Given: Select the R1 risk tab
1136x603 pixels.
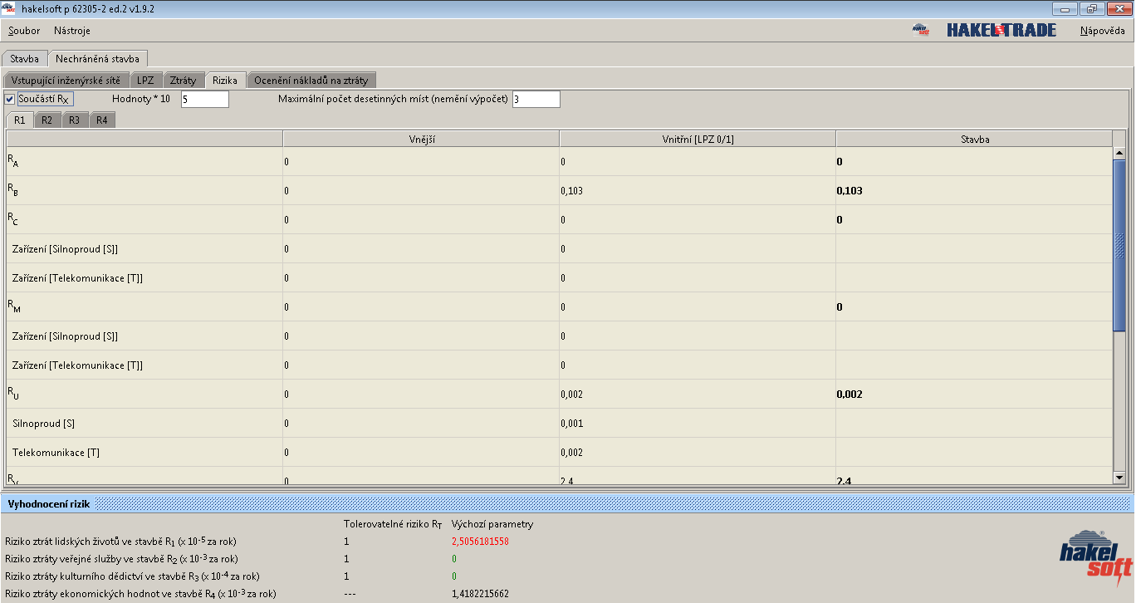Looking at the screenshot, I should [21, 120].
